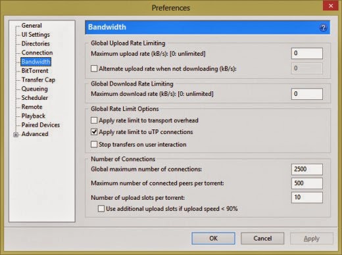
Task: Select Paired Devices category
Action: coord(41,125)
